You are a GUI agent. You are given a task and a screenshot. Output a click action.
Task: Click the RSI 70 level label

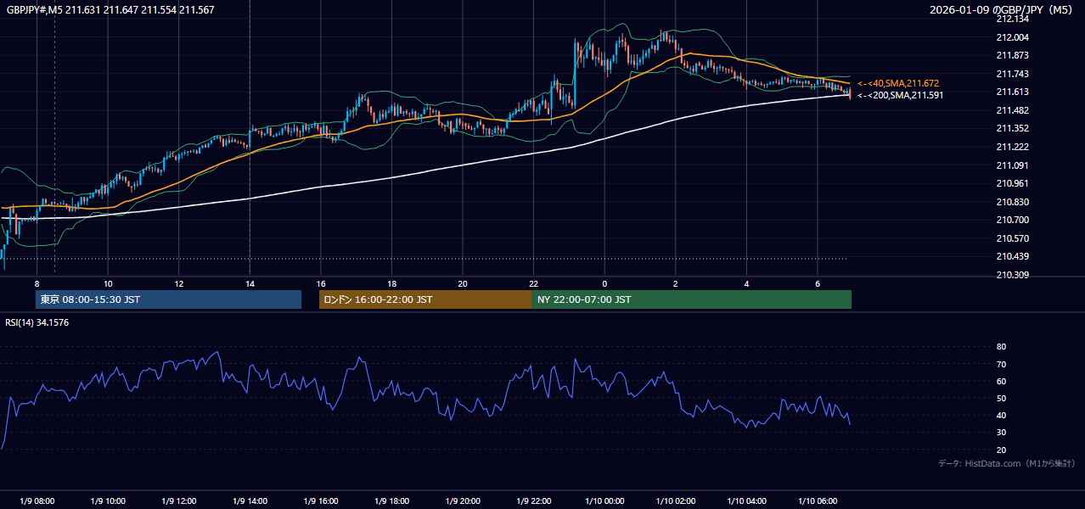click(x=1001, y=364)
